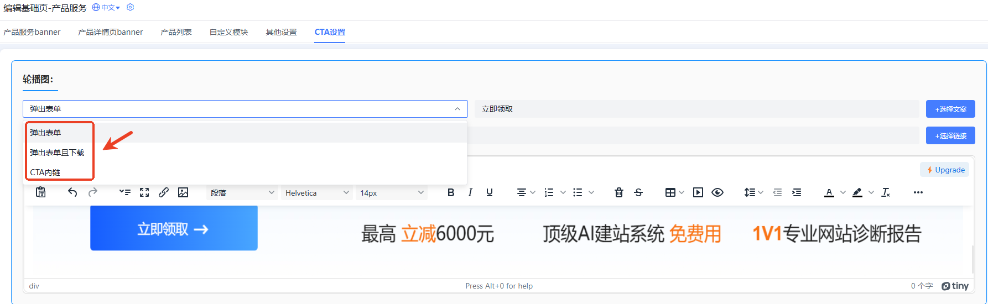This screenshot has width=988, height=304.
Task: Toggle italic formatting
Action: coord(470,192)
